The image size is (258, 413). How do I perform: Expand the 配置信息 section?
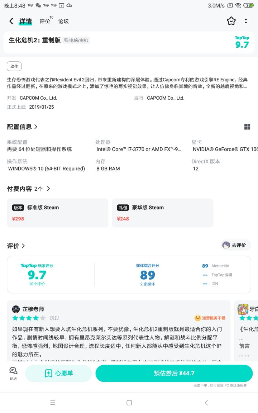[22, 127]
